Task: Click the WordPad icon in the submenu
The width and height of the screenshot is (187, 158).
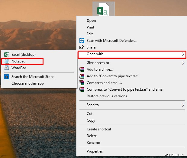Action: pos(7,68)
